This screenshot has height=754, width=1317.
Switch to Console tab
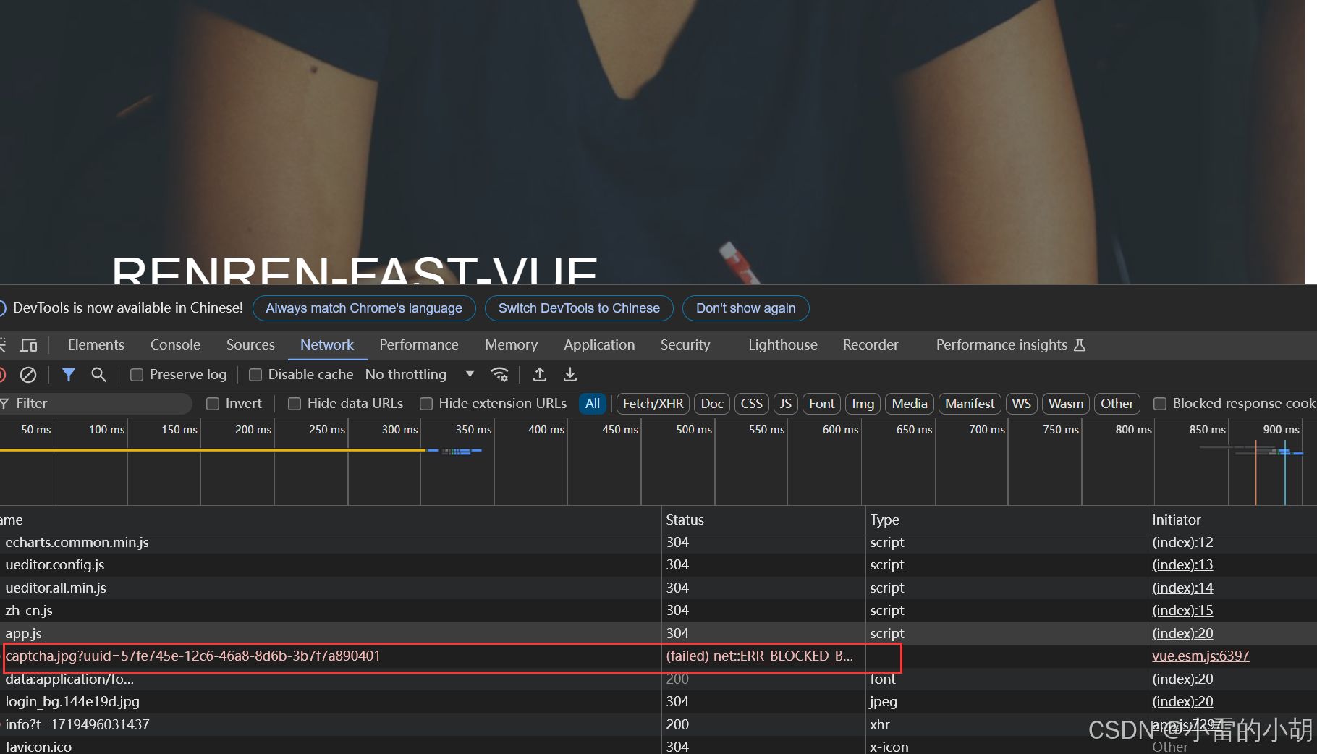[x=175, y=345]
